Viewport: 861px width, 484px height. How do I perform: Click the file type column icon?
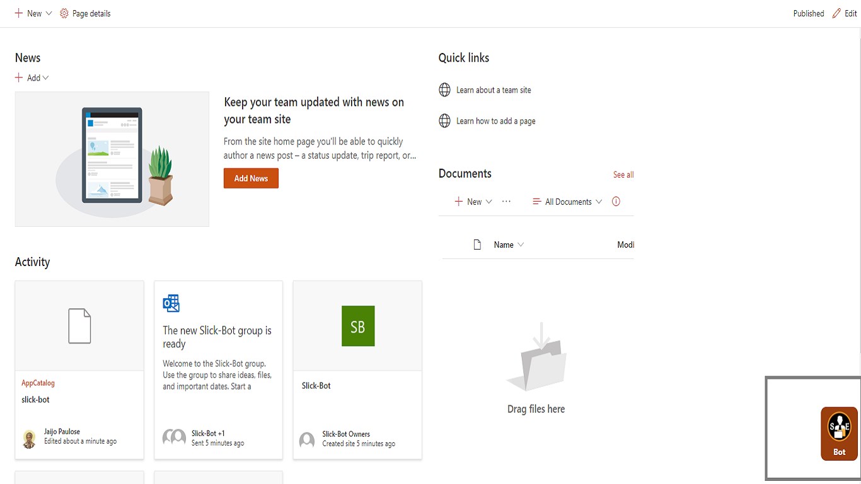click(x=477, y=245)
